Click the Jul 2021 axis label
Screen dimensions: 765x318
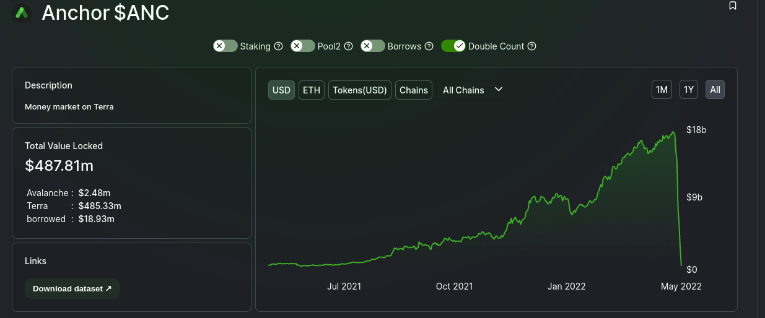pyautogui.click(x=344, y=286)
